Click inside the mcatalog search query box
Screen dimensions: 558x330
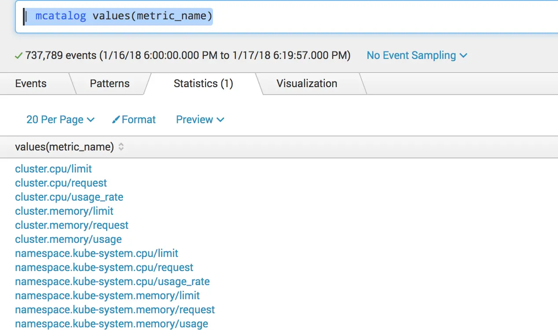[286, 17]
